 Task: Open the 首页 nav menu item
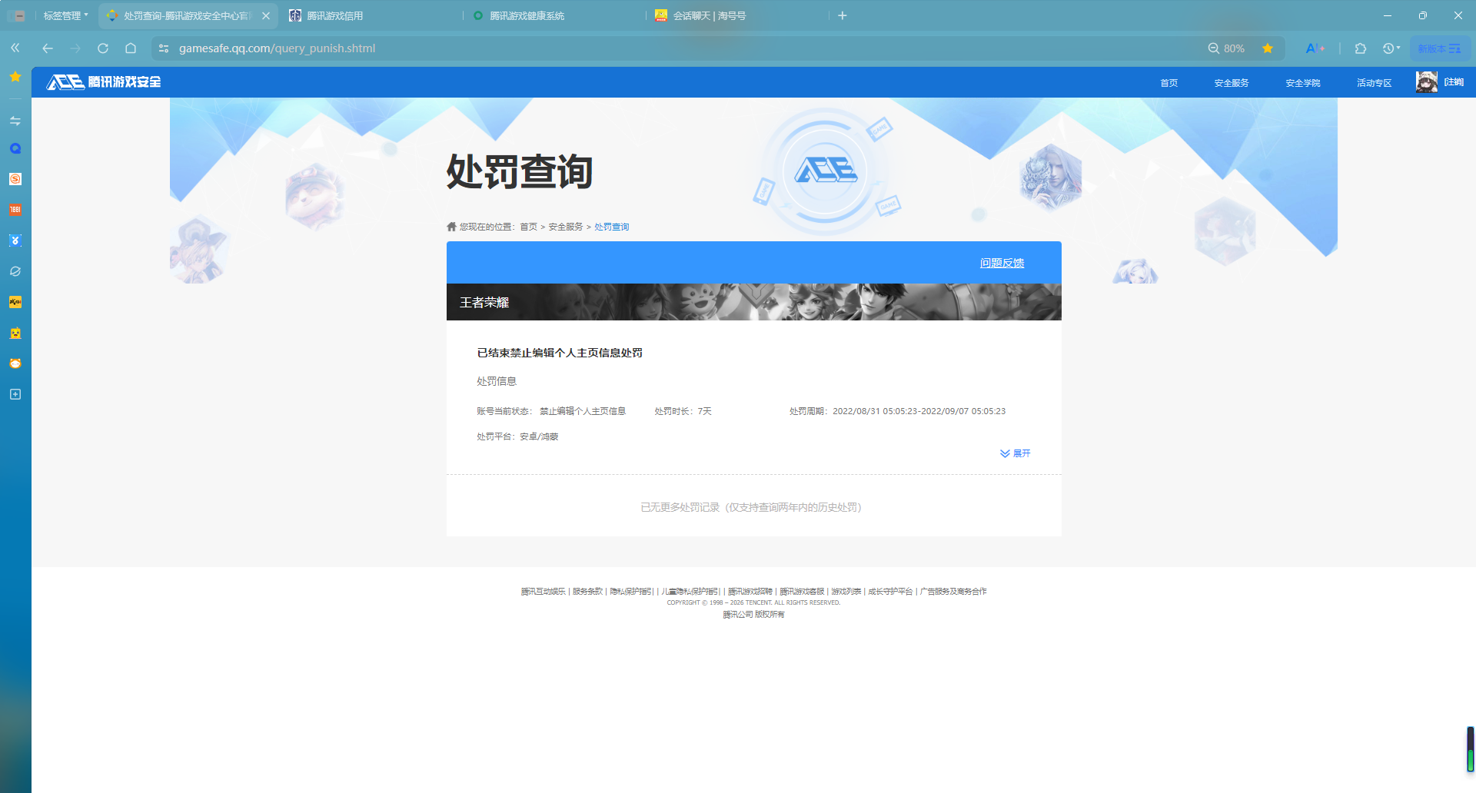click(x=1168, y=82)
